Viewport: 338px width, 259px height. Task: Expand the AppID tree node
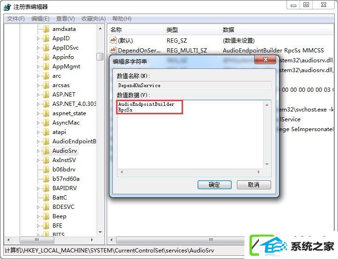(x=38, y=38)
